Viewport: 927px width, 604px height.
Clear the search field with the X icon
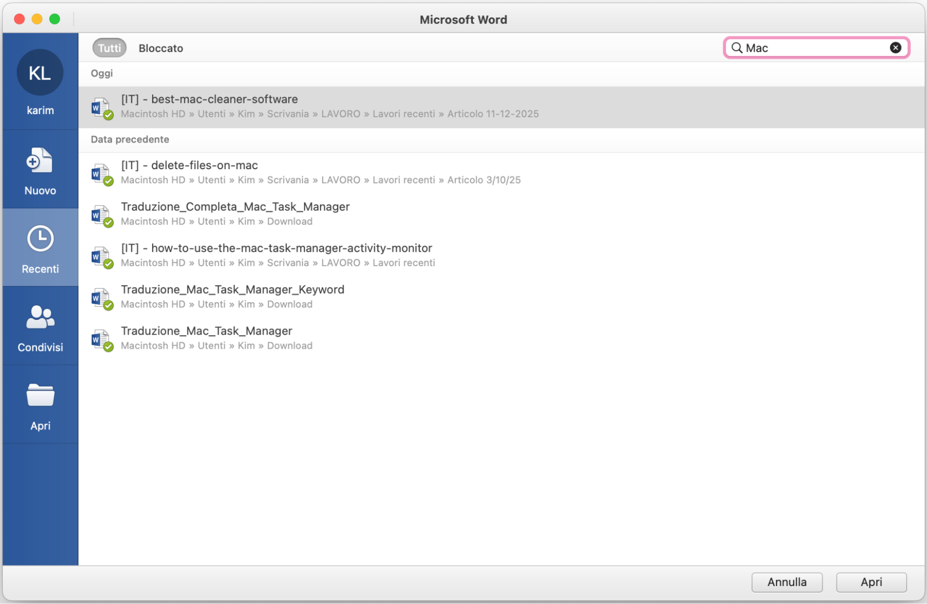[895, 48]
